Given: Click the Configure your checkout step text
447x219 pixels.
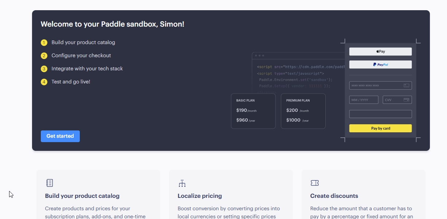Looking at the screenshot, I should point(81,55).
